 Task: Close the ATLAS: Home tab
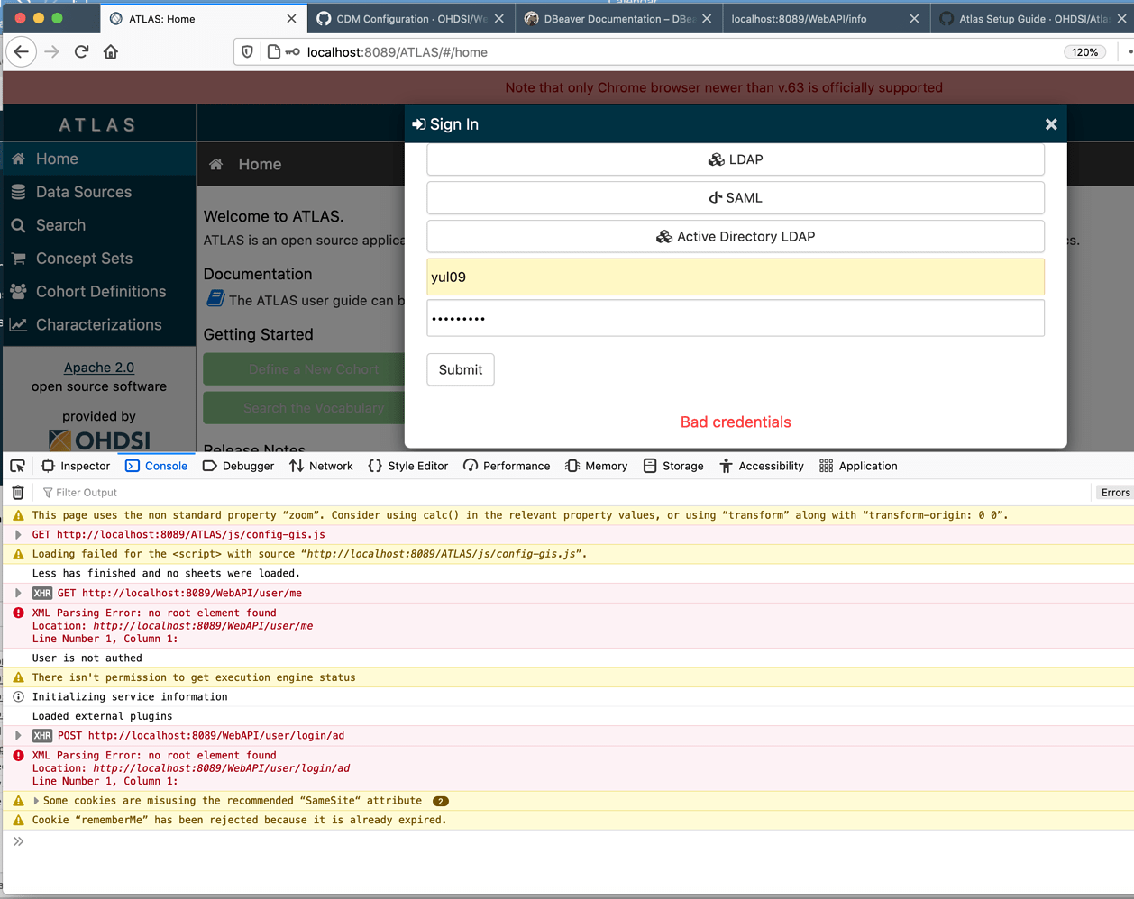291,18
